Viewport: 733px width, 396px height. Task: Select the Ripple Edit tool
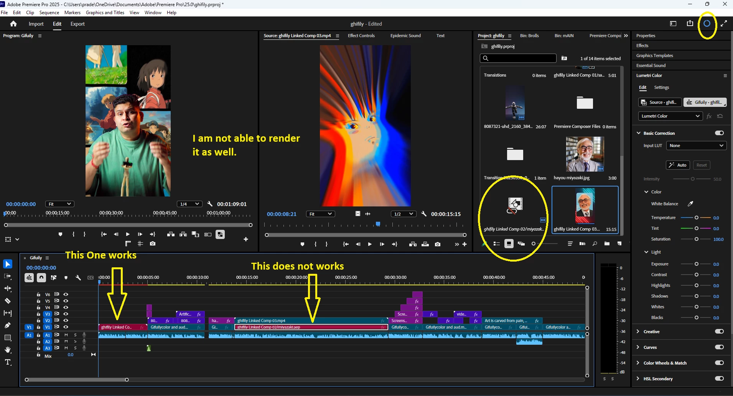tap(8, 288)
